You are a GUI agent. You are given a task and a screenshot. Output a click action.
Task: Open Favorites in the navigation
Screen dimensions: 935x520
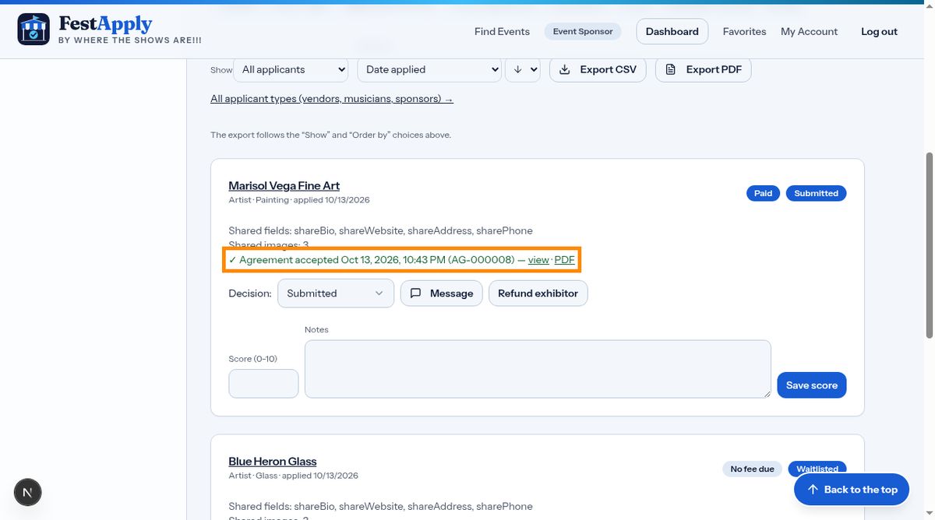pyautogui.click(x=744, y=31)
